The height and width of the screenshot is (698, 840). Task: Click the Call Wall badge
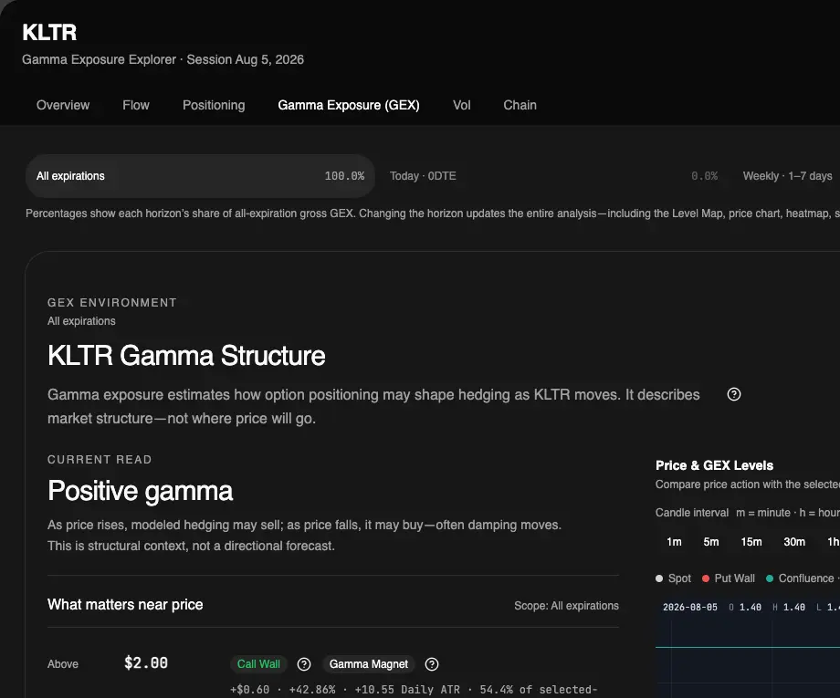pos(258,664)
